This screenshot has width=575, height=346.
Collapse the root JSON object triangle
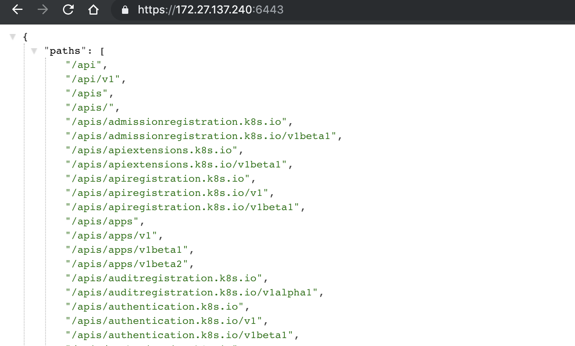tap(13, 37)
